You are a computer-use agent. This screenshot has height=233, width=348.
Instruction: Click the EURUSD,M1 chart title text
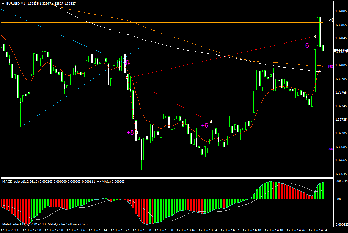click(x=15, y=3)
